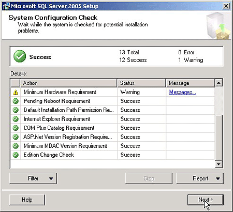Click the large green Success checkmark icon

click(x=20, y=56)
